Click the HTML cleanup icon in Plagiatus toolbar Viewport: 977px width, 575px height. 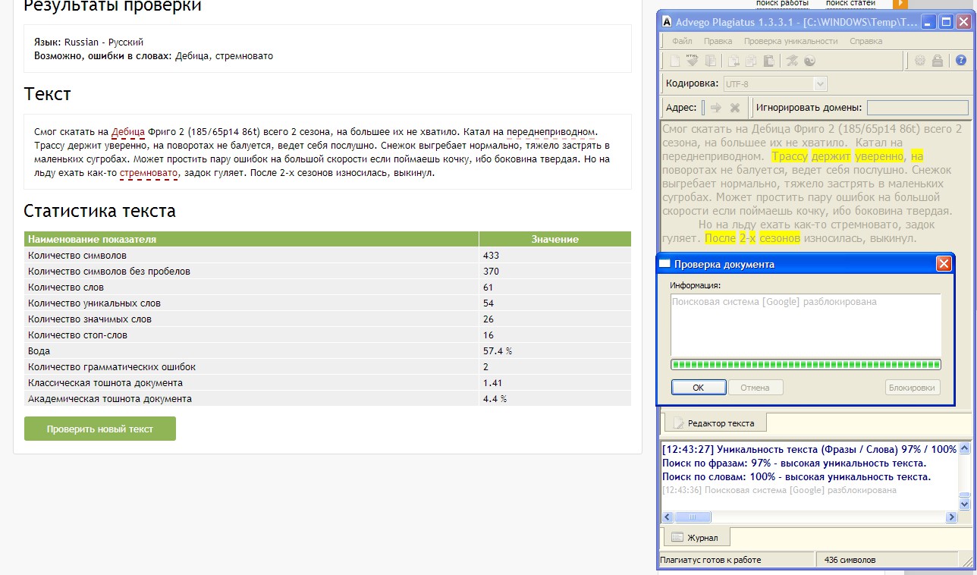(693, 61)
